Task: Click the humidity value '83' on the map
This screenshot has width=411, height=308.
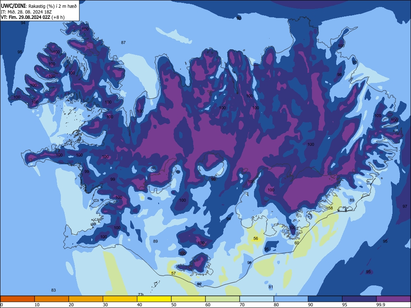Action: 53,290
